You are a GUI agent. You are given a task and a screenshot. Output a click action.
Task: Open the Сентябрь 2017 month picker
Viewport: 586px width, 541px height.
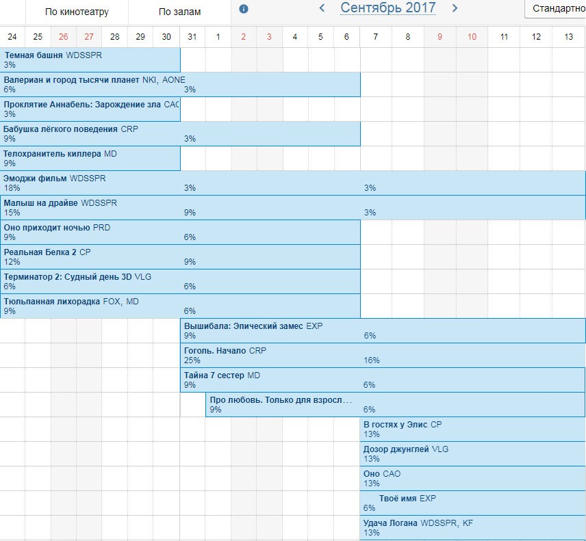pos(388,8)
